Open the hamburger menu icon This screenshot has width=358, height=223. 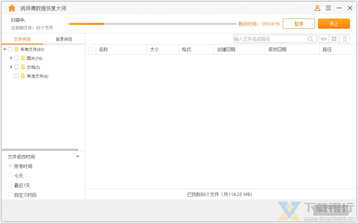(328, 8)
